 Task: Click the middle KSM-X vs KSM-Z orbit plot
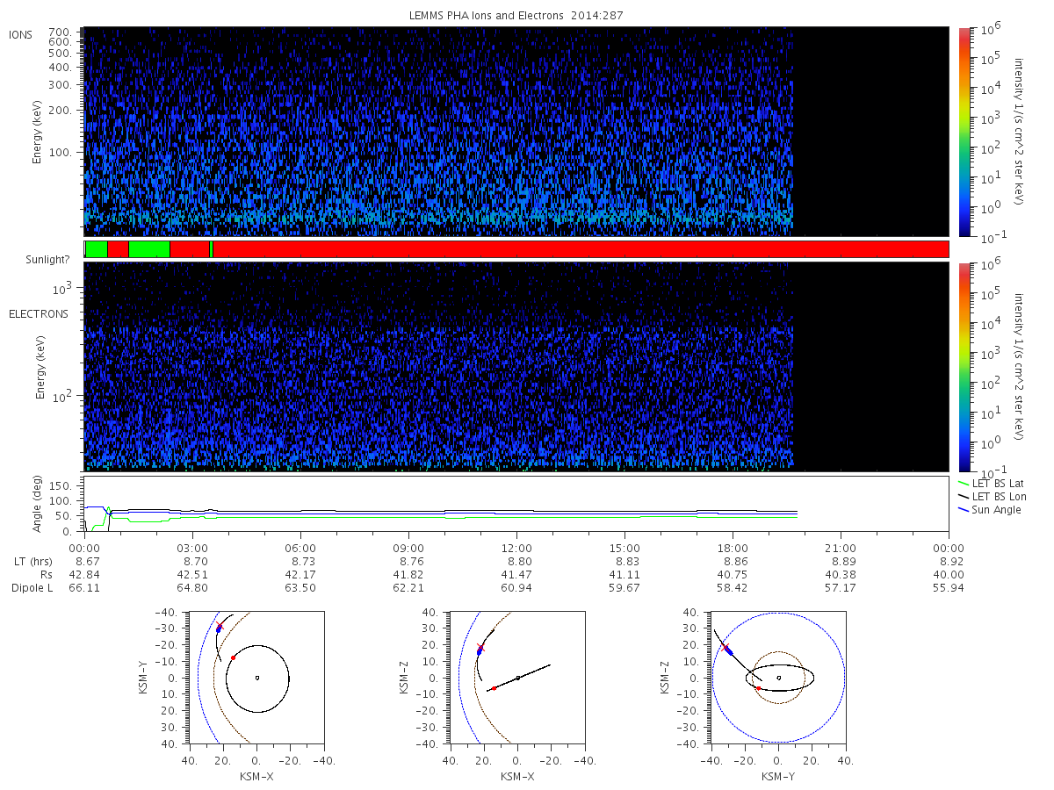coord(516,678)
